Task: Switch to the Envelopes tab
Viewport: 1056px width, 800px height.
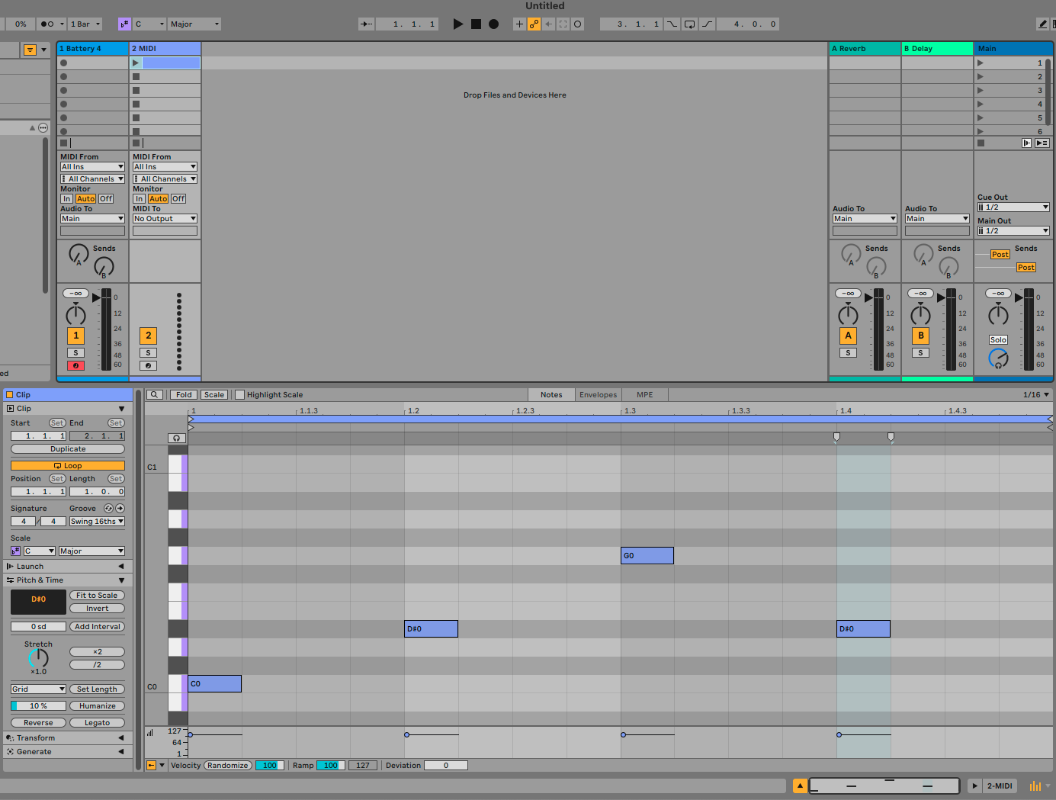Action: click(598, 395)
